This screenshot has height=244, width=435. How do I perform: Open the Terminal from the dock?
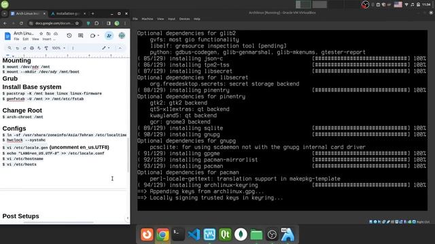178,235
